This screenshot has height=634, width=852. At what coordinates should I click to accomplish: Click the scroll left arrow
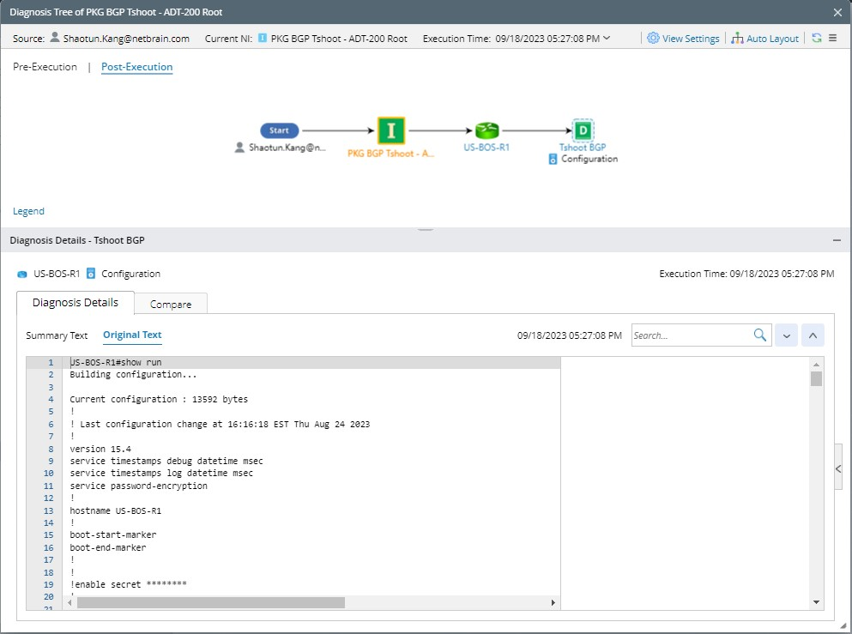[x=69, y=602]
